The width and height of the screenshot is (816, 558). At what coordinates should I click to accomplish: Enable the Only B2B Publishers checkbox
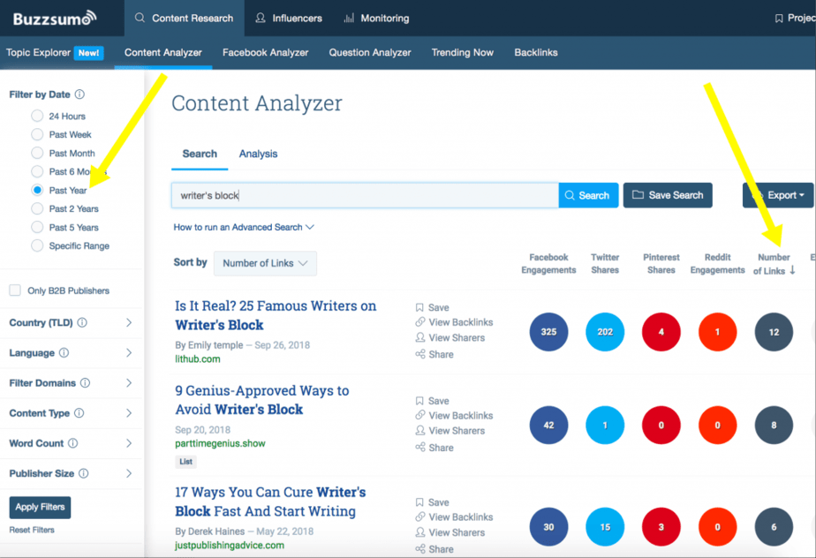(x=15, y=290)
